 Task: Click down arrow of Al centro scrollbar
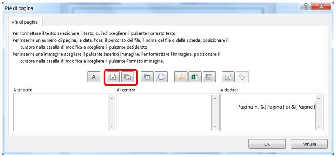tap(215, 126)
